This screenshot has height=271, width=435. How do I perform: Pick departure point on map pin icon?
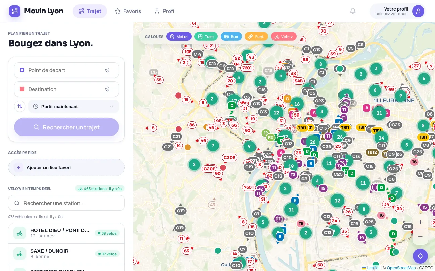pos(107,70)
